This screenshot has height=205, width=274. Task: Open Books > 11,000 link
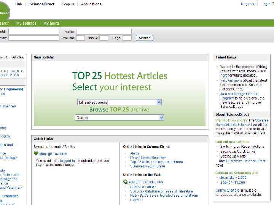233,182
